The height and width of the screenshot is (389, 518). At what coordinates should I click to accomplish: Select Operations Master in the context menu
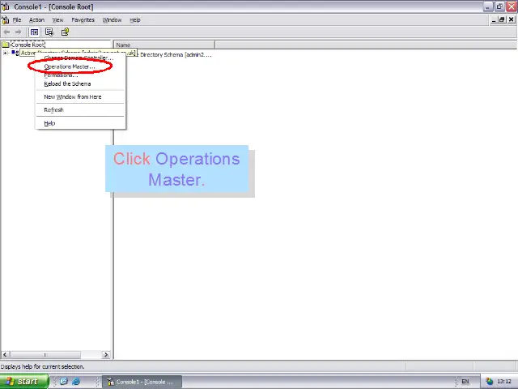click(x=69, y=66)
